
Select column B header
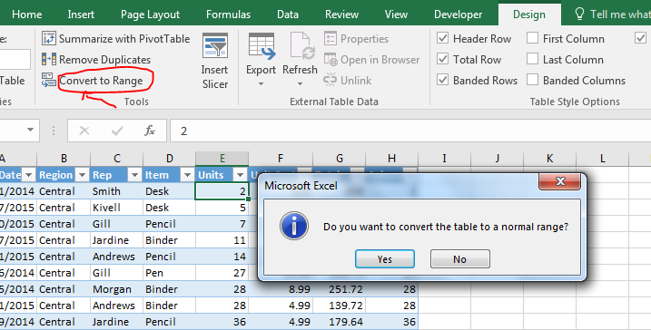click(64, 159)
